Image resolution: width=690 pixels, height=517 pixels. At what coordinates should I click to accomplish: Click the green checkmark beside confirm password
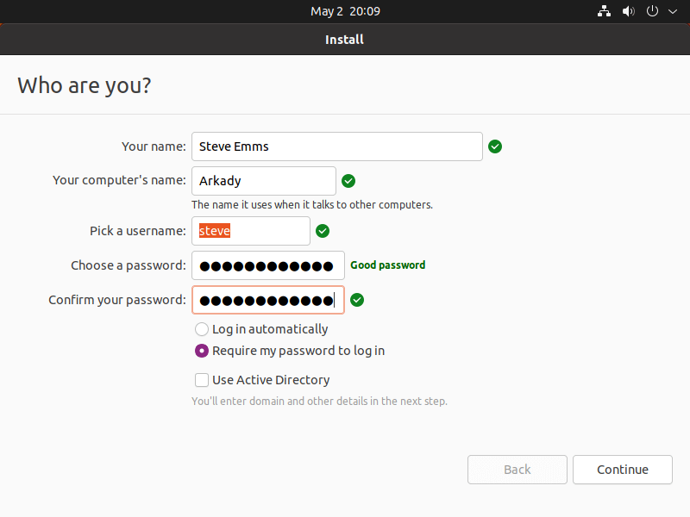tap(357, 300)
